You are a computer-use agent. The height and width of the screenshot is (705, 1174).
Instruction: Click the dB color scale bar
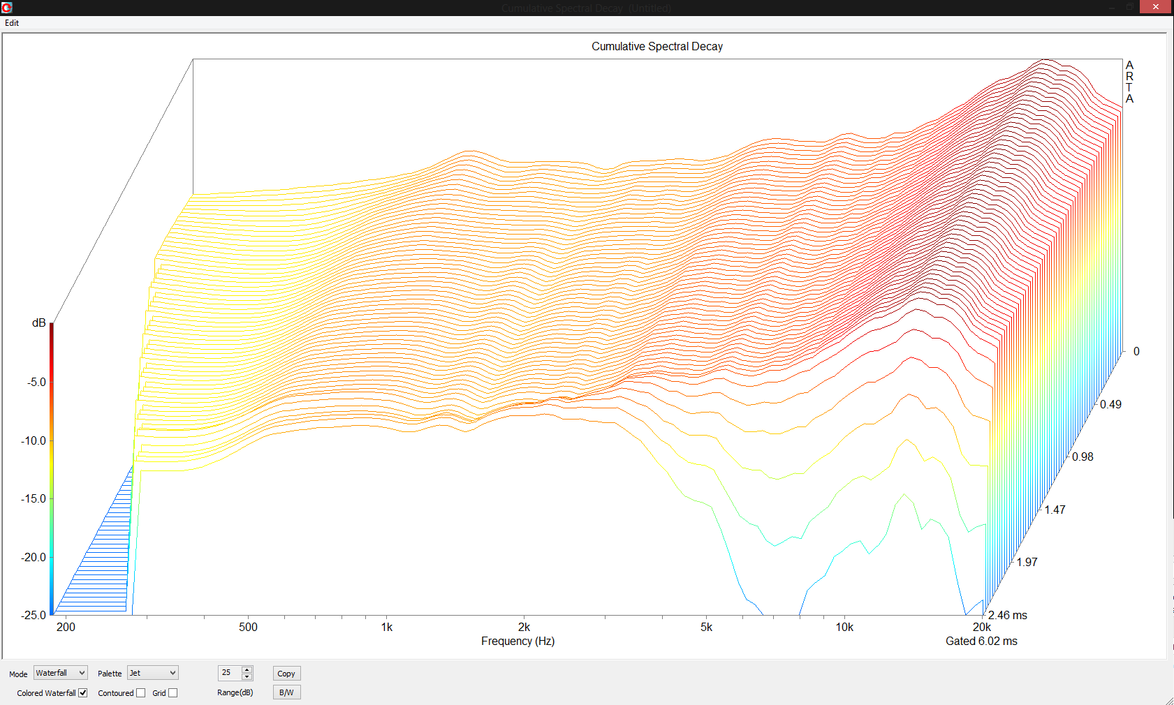[52, 468]
